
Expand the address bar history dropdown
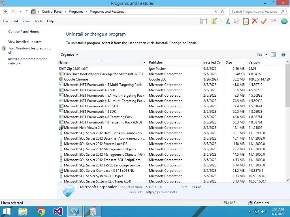coord(216,12)
